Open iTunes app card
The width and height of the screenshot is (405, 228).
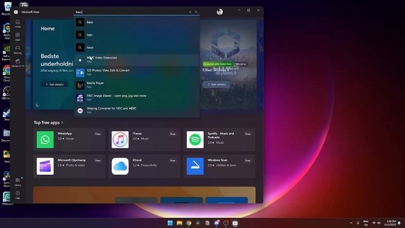[x=144, y=139]
